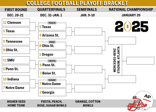The image size is (156, 112).
Task: Click the Quarterfinals column header
Action: (x=51, y=10)
